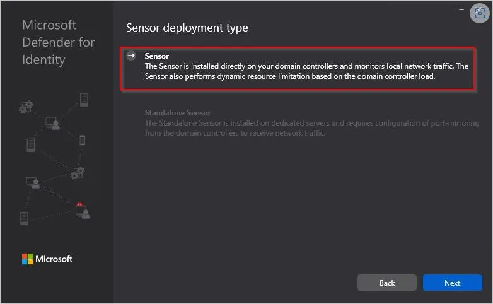The width and height of the screenshot is (493, 304).
Task: Click the Back button
Action: [386, 283]
